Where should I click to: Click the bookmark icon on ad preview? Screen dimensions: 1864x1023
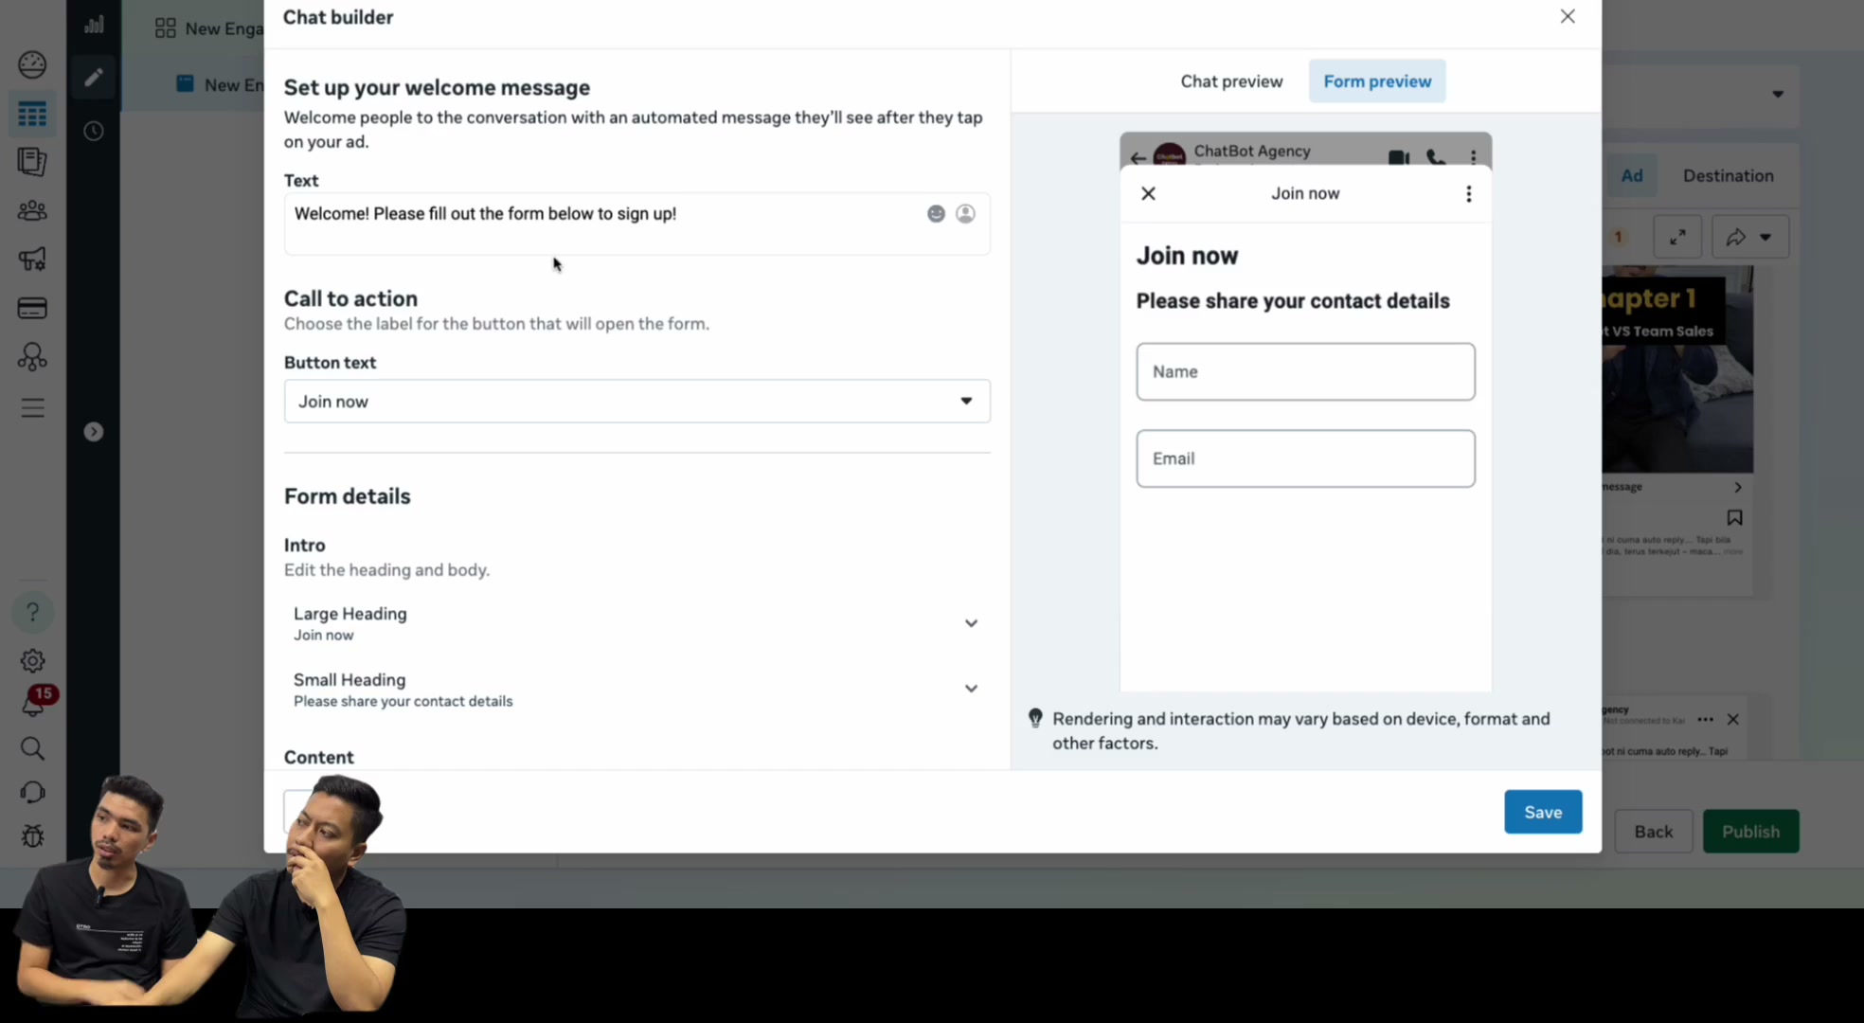pos(1734,518)
